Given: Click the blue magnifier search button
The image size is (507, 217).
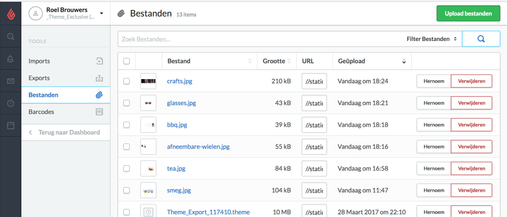Looking at the screenshot, I should tap(481, 39).
